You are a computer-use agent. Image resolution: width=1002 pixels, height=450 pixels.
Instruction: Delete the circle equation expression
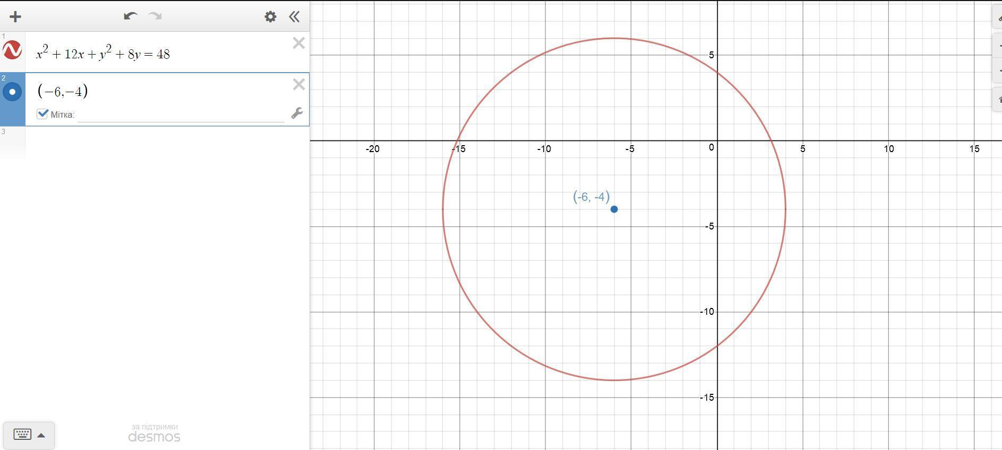point(298,43)
